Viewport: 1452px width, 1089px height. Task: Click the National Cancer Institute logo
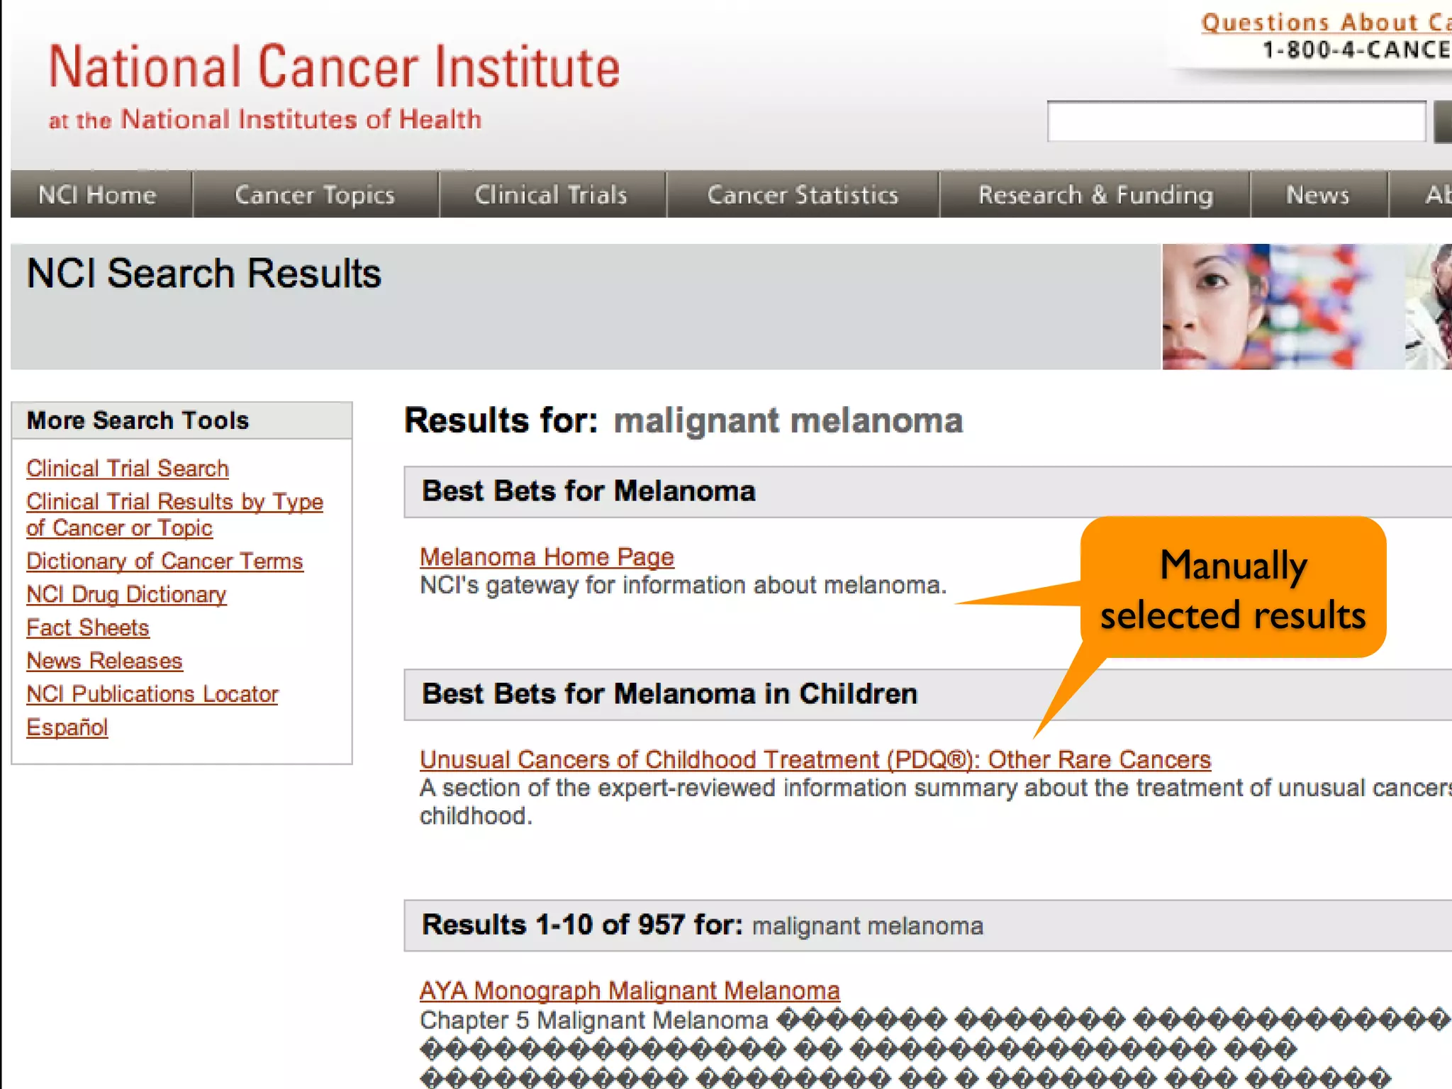pos(334,67)
